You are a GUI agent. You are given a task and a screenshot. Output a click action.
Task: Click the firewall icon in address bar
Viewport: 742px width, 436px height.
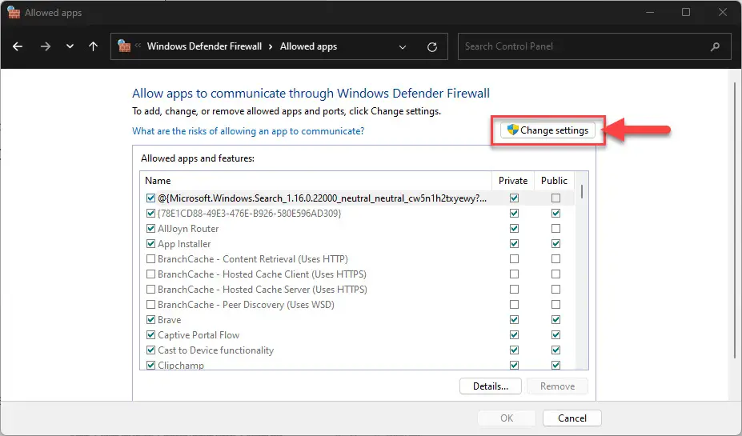pos(124,46)
